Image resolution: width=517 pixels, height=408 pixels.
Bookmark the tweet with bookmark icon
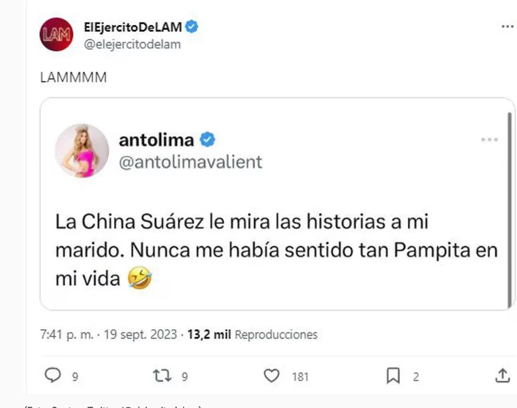tap(393, 376)
